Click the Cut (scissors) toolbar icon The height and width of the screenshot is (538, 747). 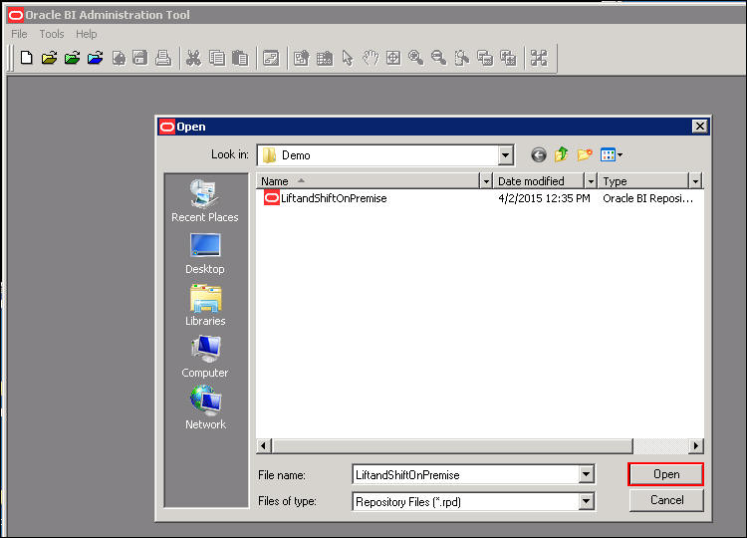tap(193, 58)
